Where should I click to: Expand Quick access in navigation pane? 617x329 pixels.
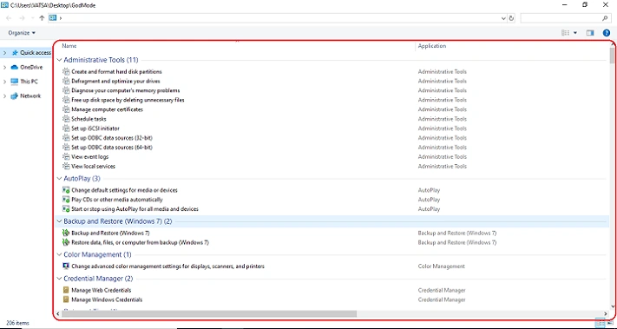pos(4,53)
